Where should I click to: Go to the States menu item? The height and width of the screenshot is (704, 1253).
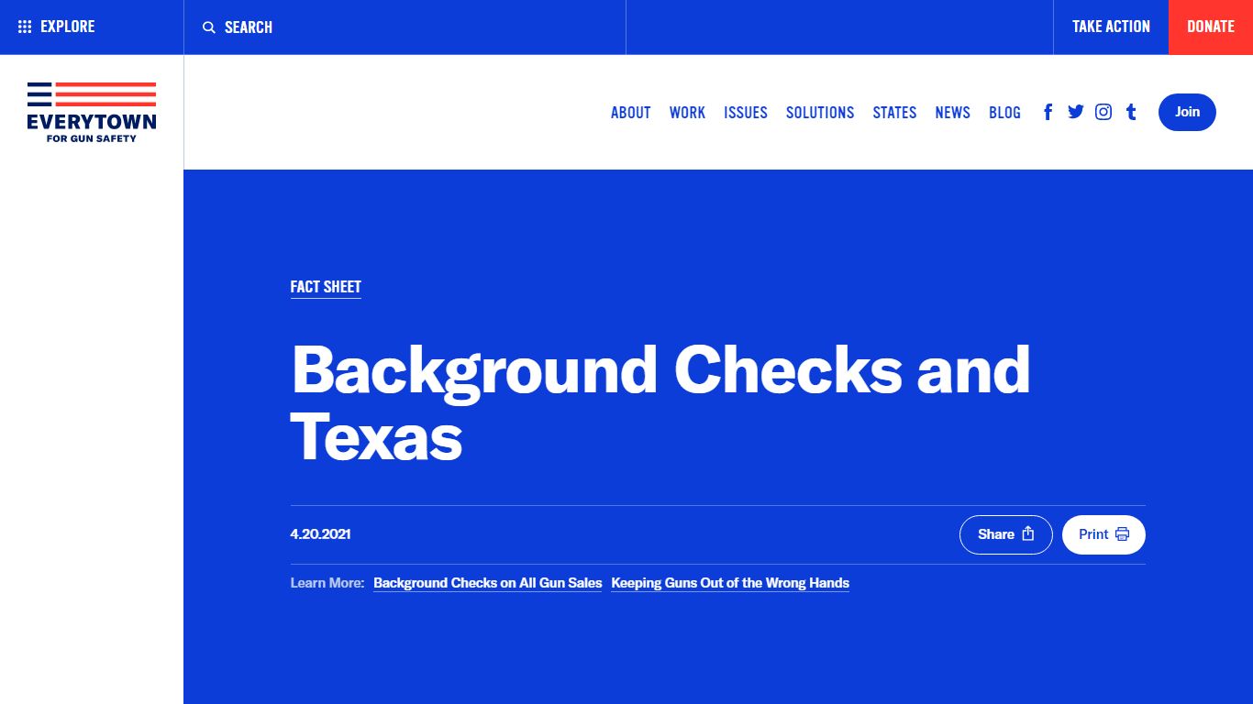tap(894, 113)
